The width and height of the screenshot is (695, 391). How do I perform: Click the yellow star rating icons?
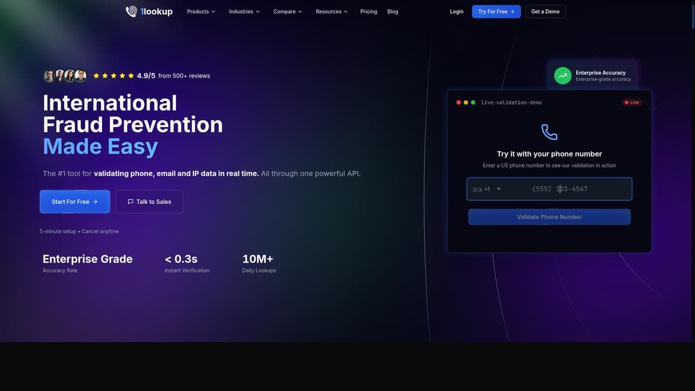tap(114, 76)
